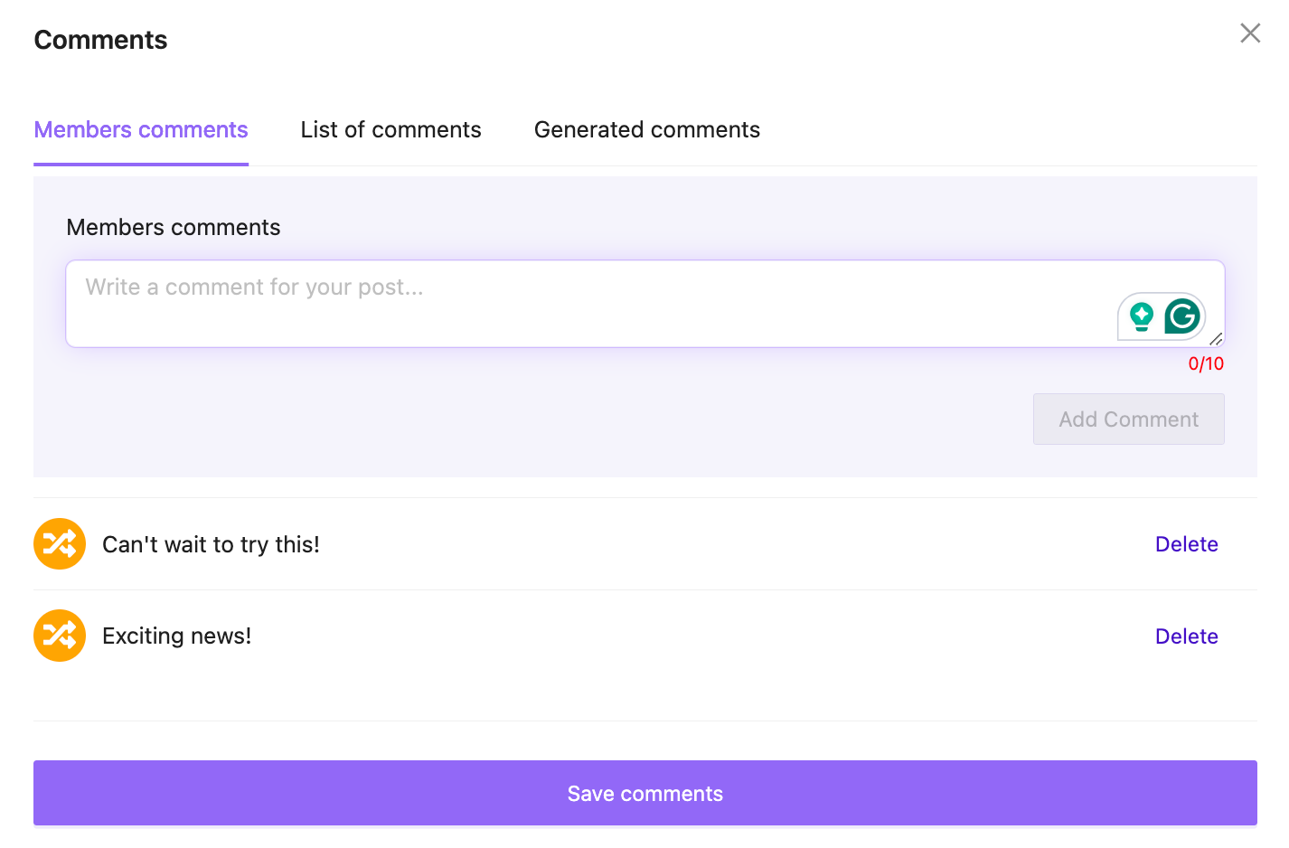Click the teal lightbulb suggestion icon
1289x848 pixels.
pos(1142,316)
